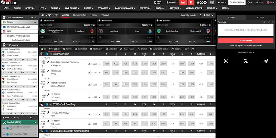
Task: Favorite Enhanced Daily Specials in sidebar
Action: tap(4, 128)
